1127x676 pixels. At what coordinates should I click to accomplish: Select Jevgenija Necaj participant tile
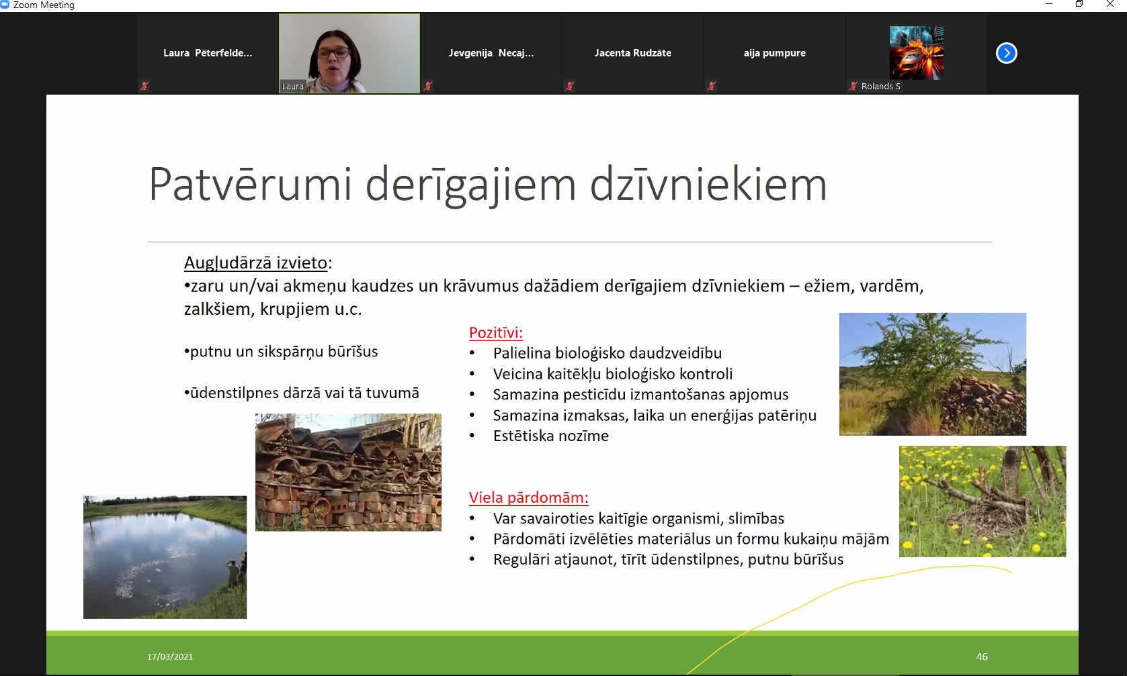click(491, 53)
